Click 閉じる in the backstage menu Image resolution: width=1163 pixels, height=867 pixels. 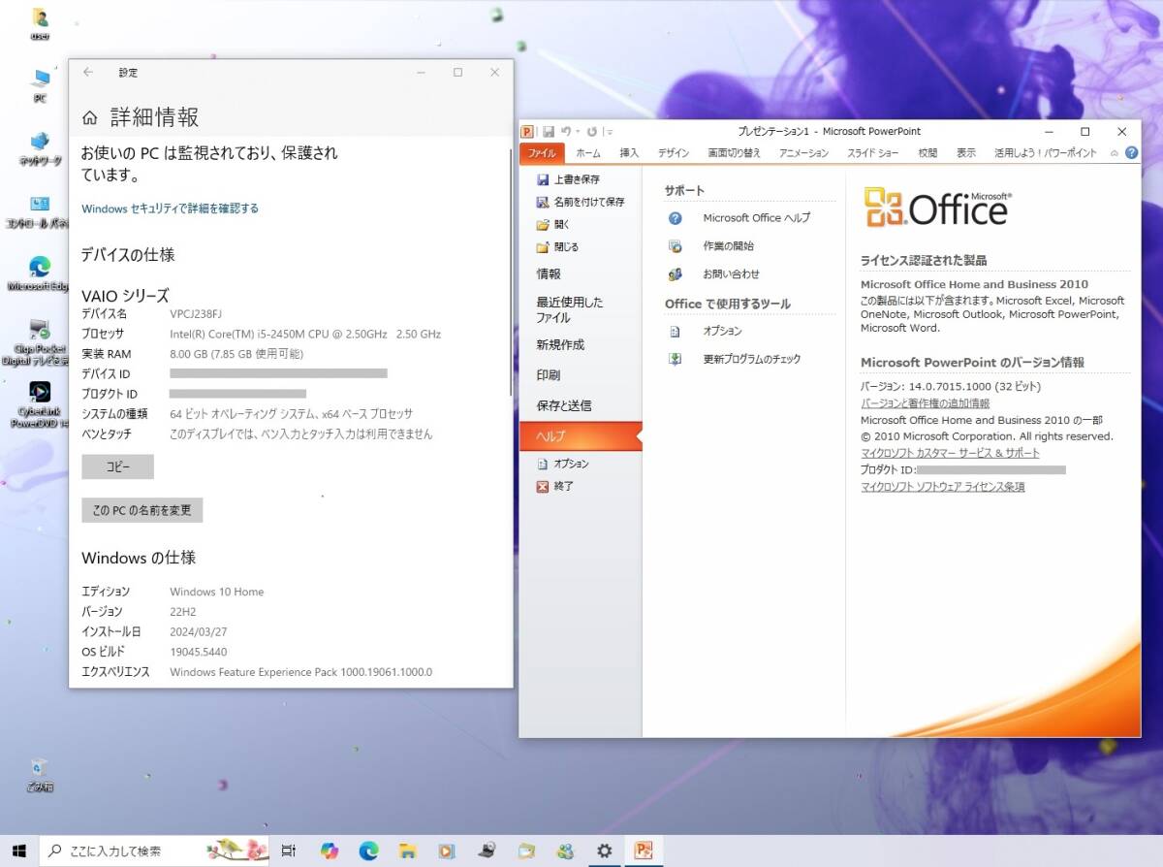click(557, 246)
